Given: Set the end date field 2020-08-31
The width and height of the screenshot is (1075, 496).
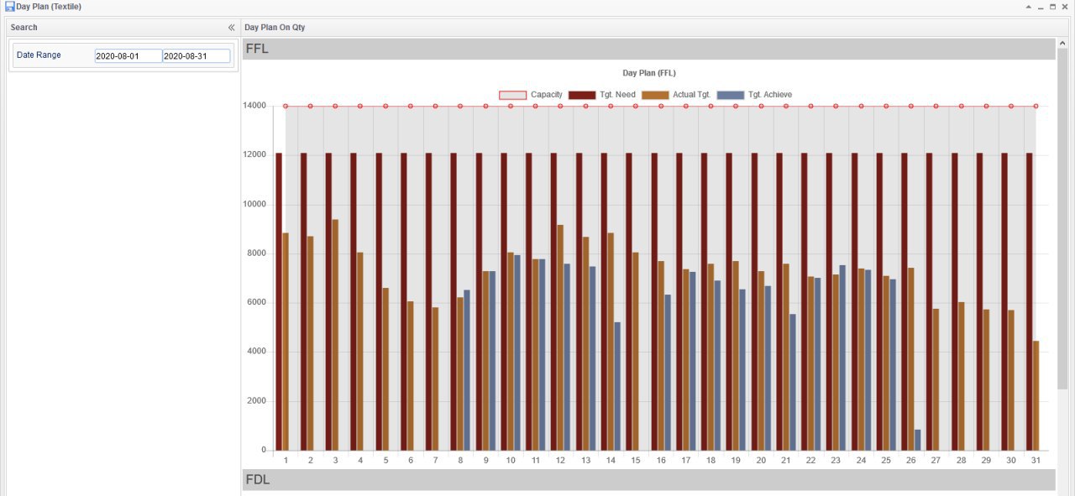Looking at the screenshot, I should pos(197,56).
